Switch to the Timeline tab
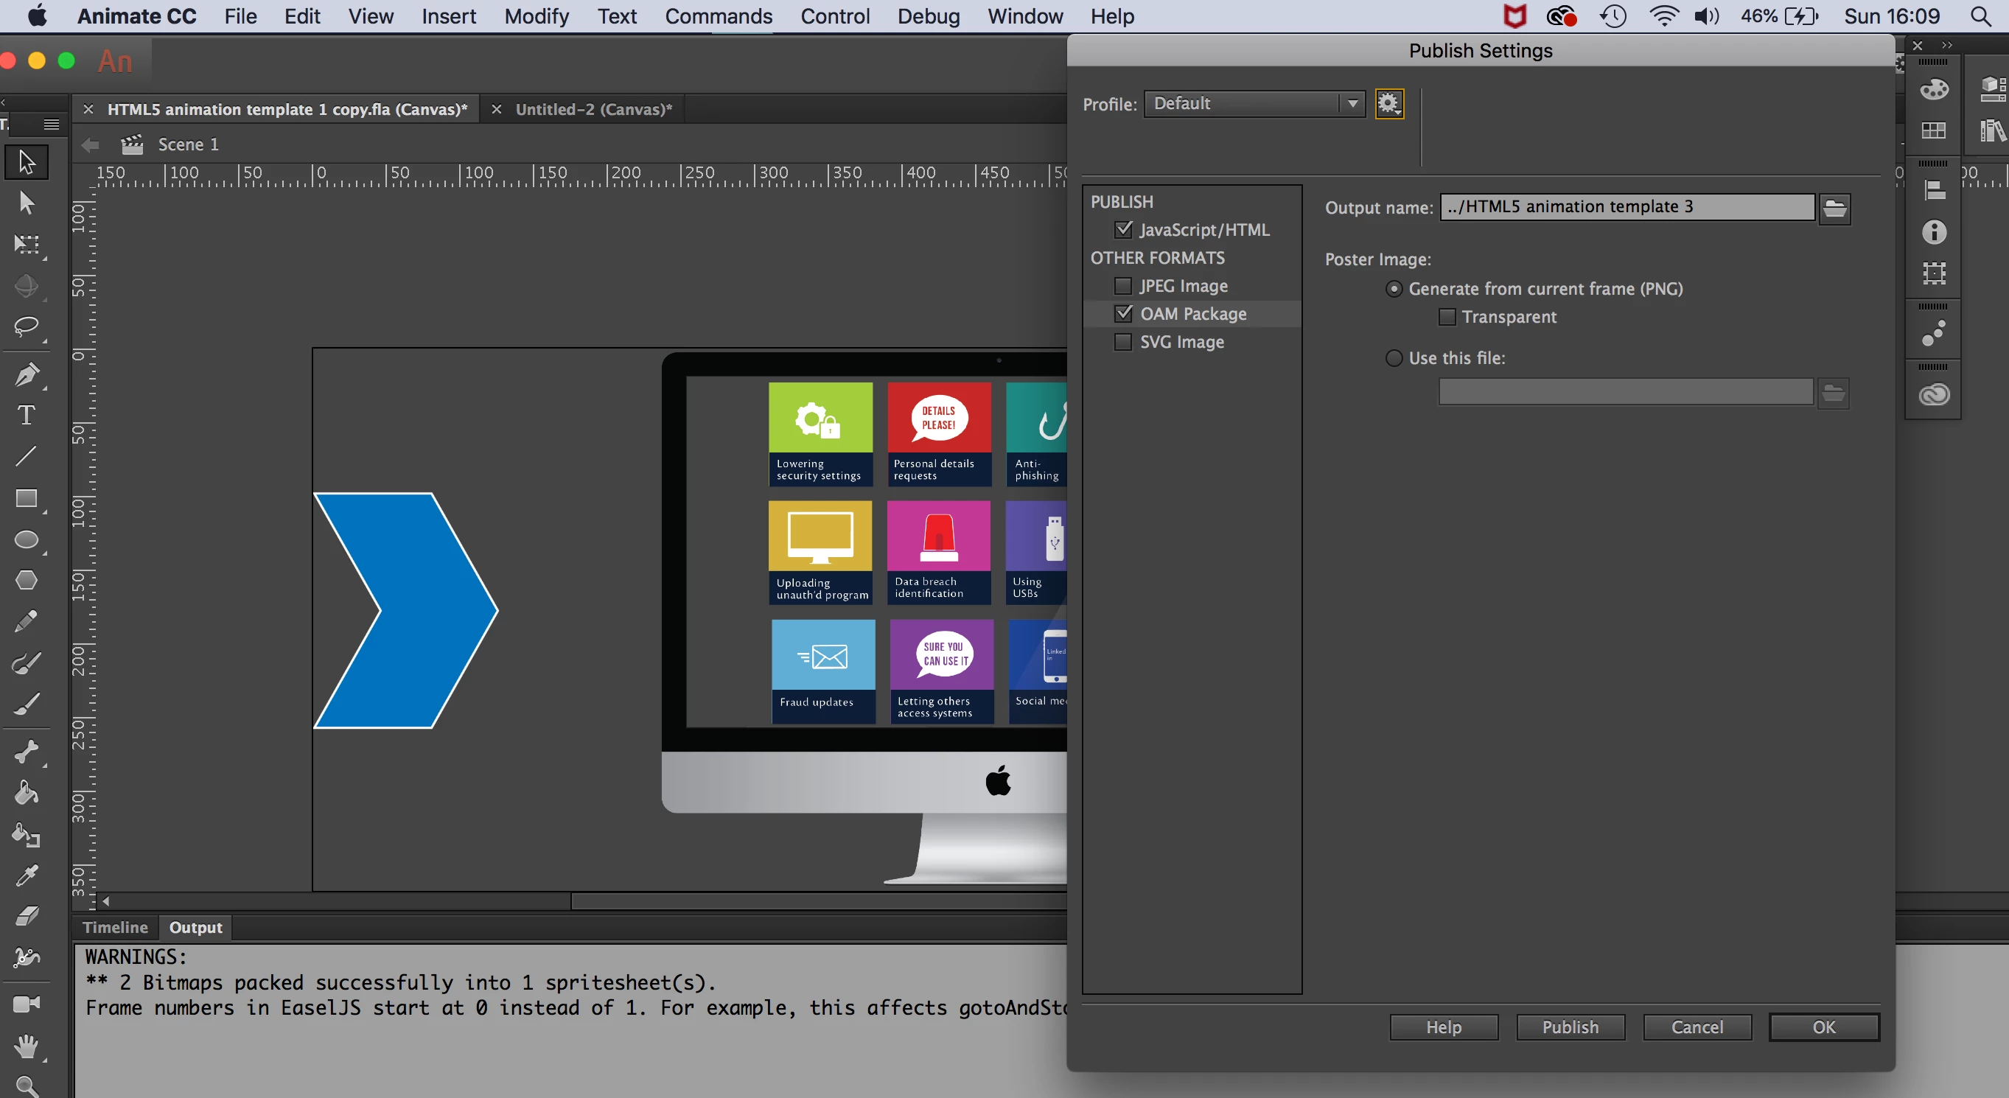Image resolution: width=2009 pixels, height=1098 pixels. pyautogui.click(x=115, y=927)
